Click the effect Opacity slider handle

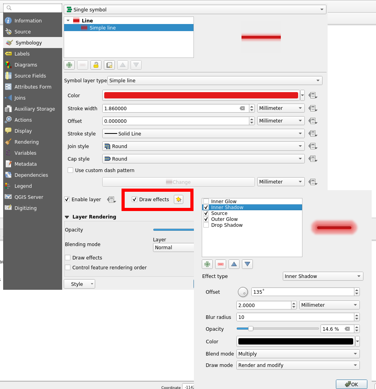(x=251, y=329)
